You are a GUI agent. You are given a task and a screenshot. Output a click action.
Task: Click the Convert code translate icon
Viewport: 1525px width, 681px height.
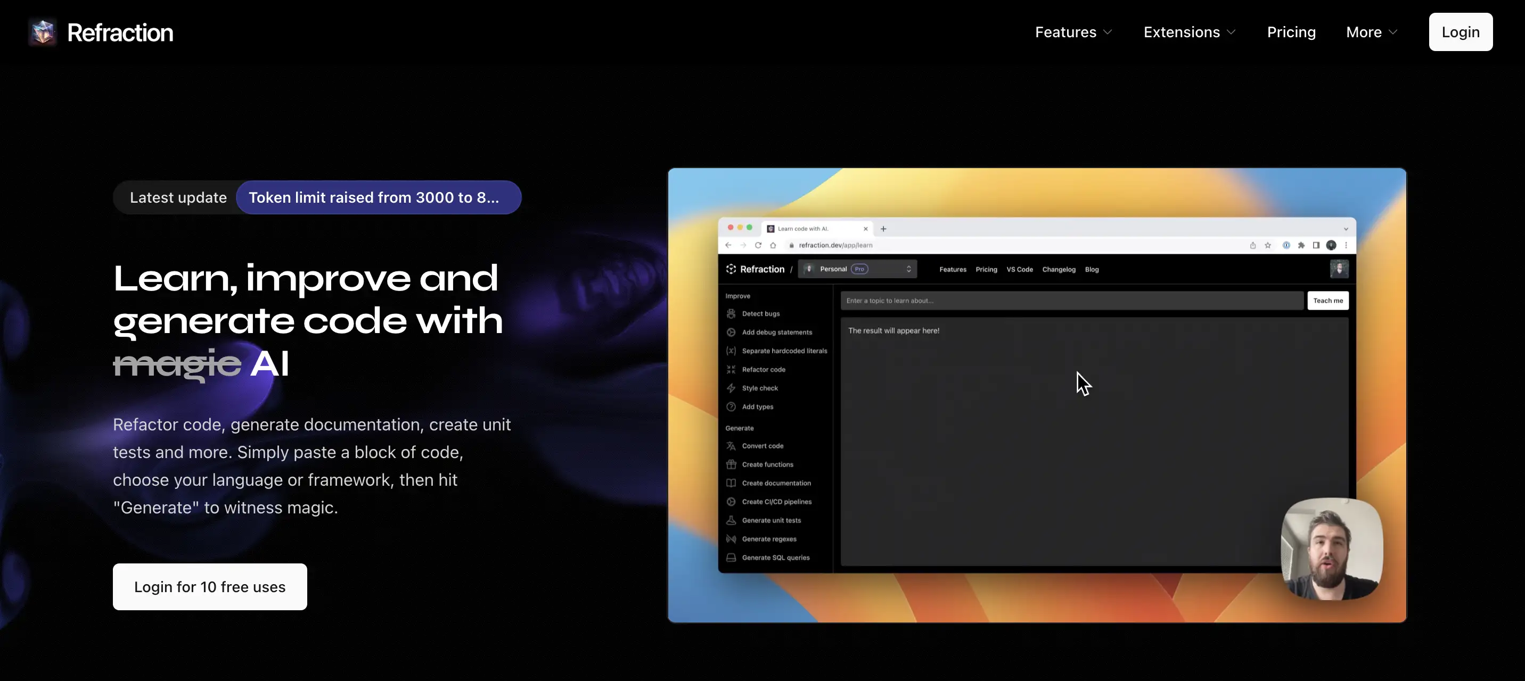click(731, 445)
